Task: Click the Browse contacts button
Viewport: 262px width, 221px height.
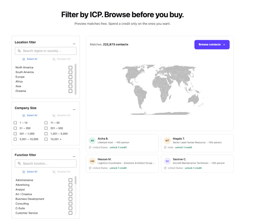Action: [x=212, y=45]
